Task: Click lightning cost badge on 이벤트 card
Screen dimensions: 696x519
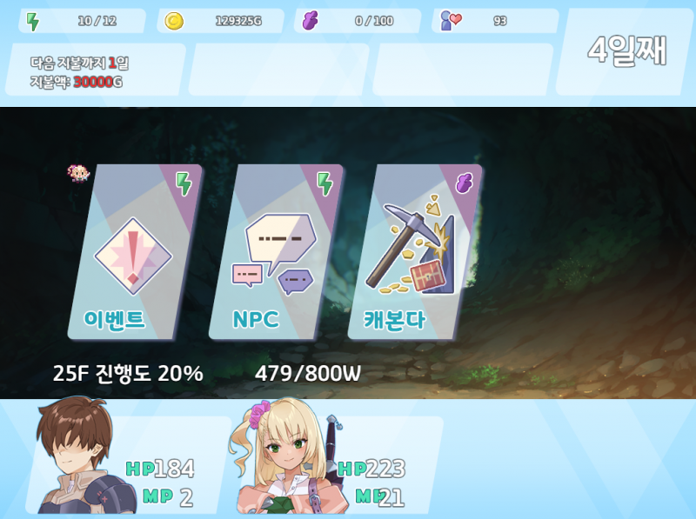Action: click(184, 183)
